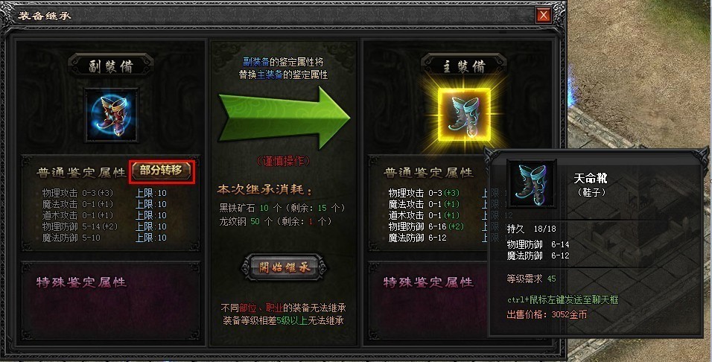Select 道术攻击 0-1 row in secondary stats
712x362 pixels.
coord(104,215)
